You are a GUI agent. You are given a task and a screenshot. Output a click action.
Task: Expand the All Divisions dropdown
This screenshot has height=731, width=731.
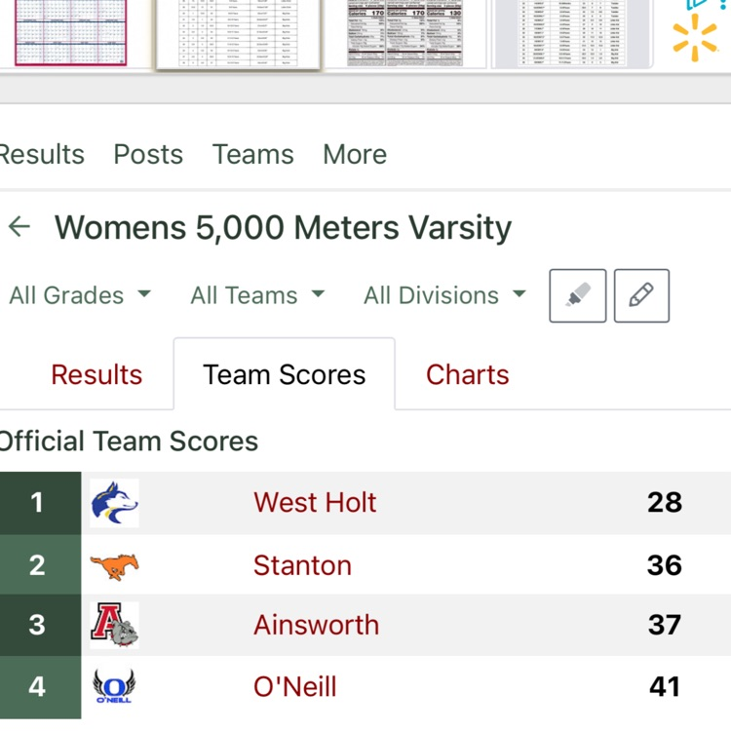444,295
